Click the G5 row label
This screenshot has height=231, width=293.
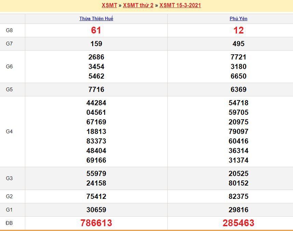tap(9, 90)
